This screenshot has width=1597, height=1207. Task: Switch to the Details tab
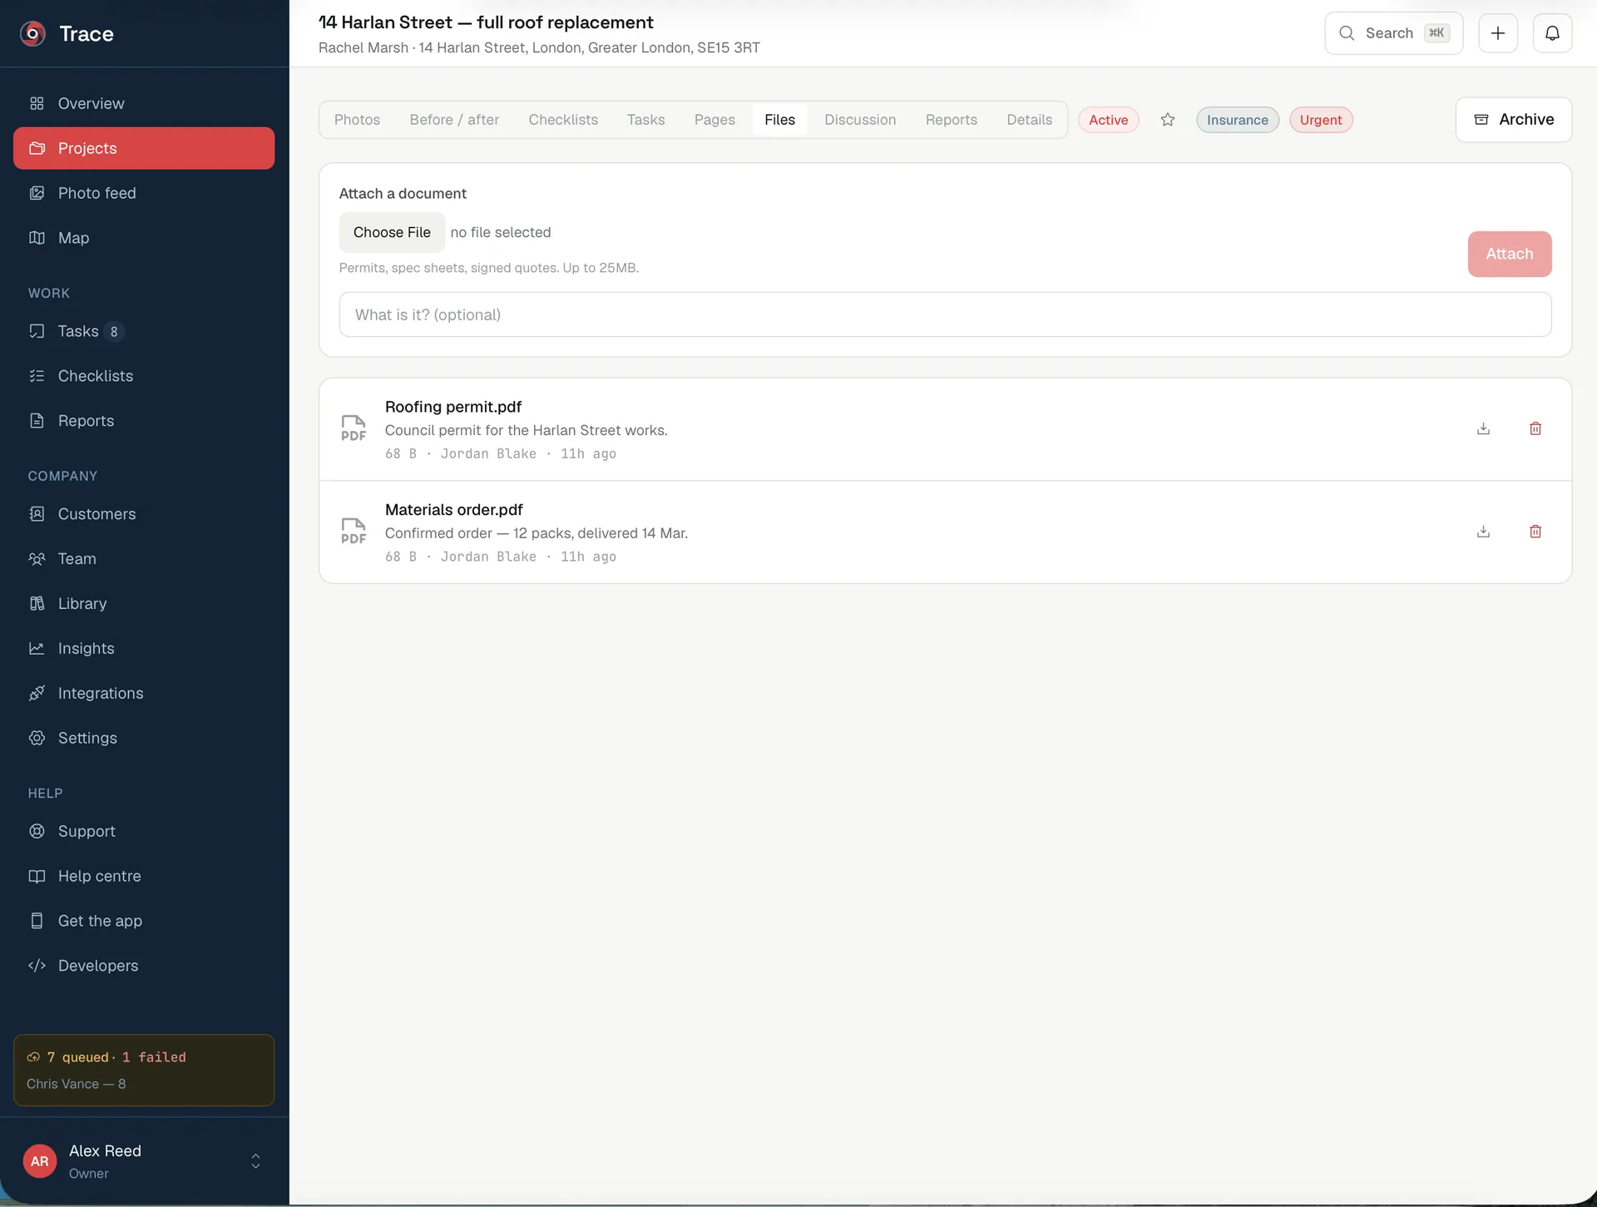click(1029, 120)
